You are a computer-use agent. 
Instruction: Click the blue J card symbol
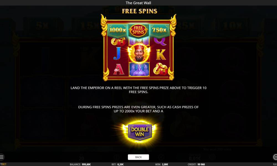117,53
